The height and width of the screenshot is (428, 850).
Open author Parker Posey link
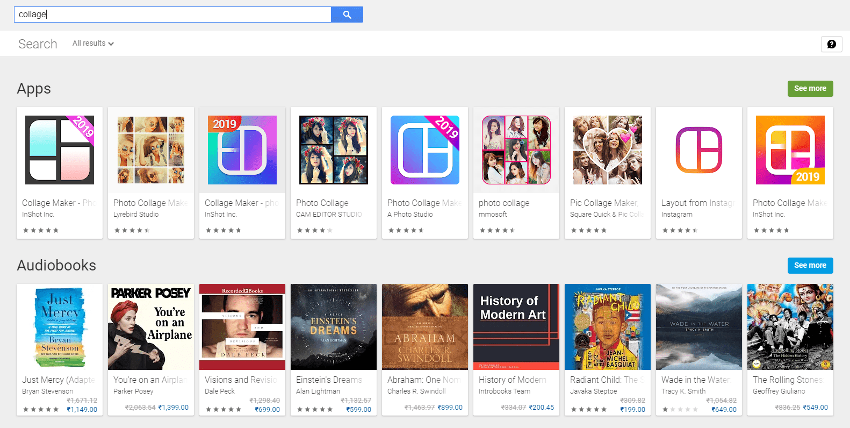tap(133, 391)
